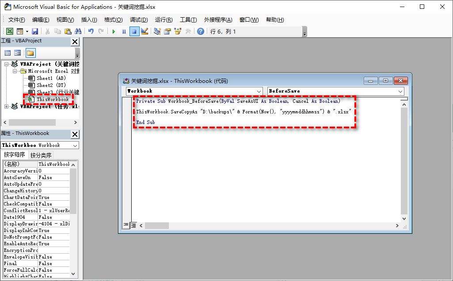
Task: Close the 工程 - VBAProject panel
Action: pos(75,41)
